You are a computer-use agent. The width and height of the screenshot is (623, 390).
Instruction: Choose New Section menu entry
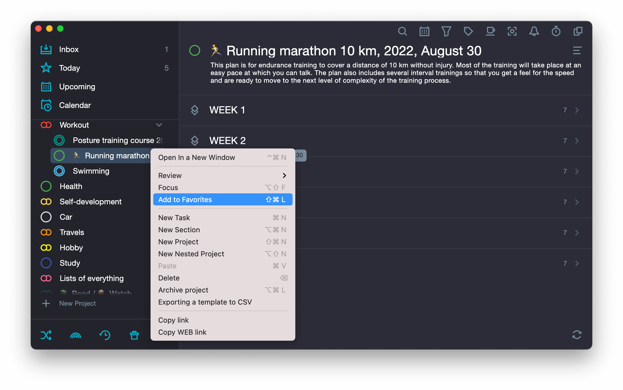click(223, 230)
